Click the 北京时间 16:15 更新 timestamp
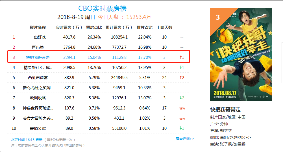283x152 pixels. [27, 140]
